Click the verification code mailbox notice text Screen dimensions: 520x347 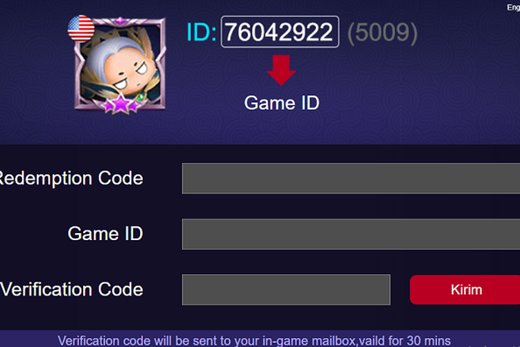(x=254, y=341)
